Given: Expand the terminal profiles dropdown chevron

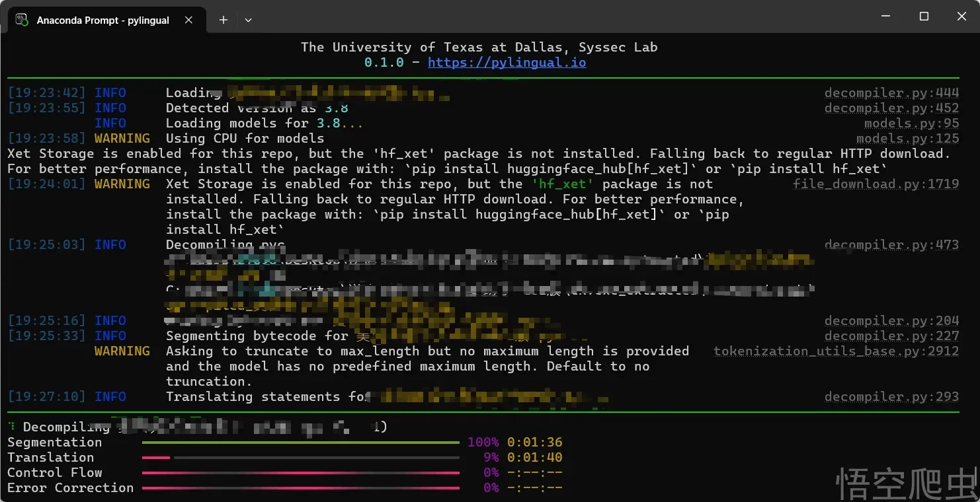Looking at the screenshot, I should point(248,20).
